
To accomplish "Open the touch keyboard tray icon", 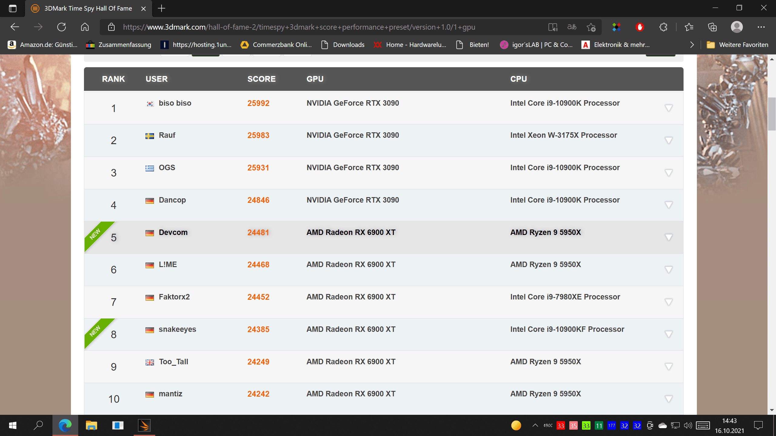I will point(703,425).
